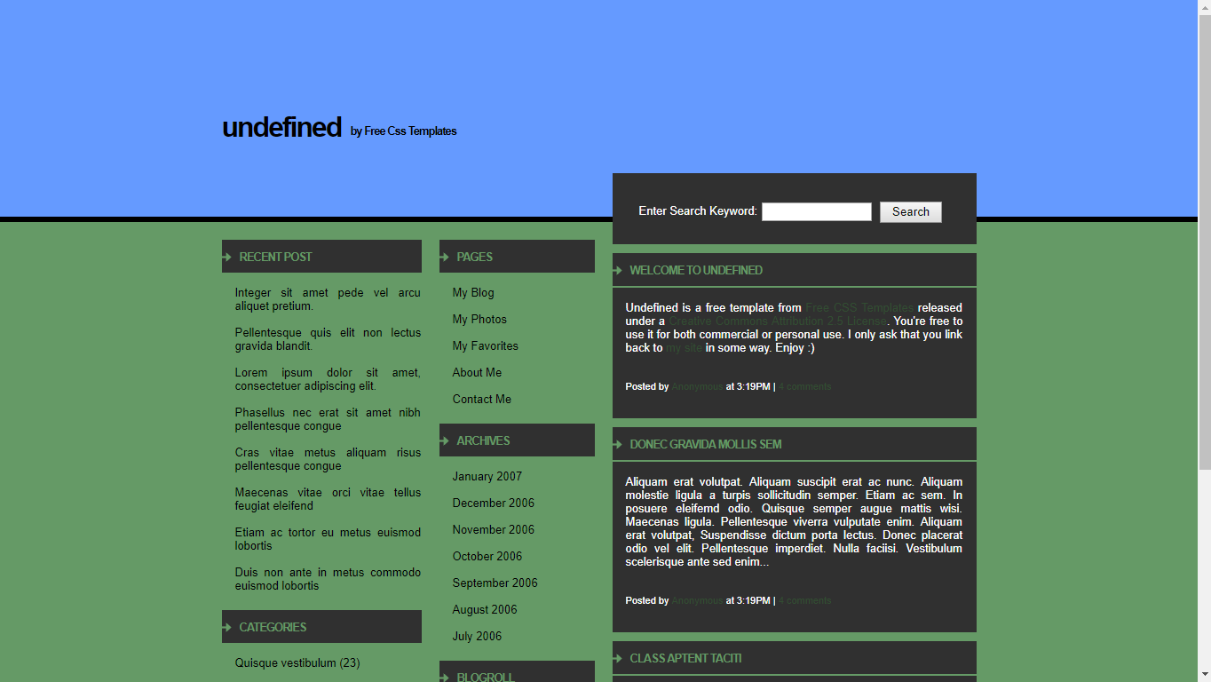
Task: Click arrow icon next to Donec Gravida Mollis Sem
Action: tap(618, 444)
